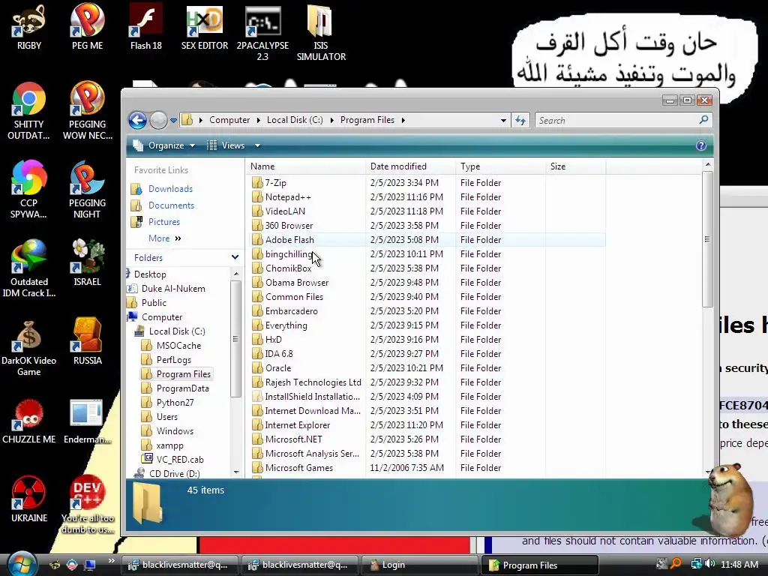Select VC_RED.cab in the folder tree

pos(180,460)
